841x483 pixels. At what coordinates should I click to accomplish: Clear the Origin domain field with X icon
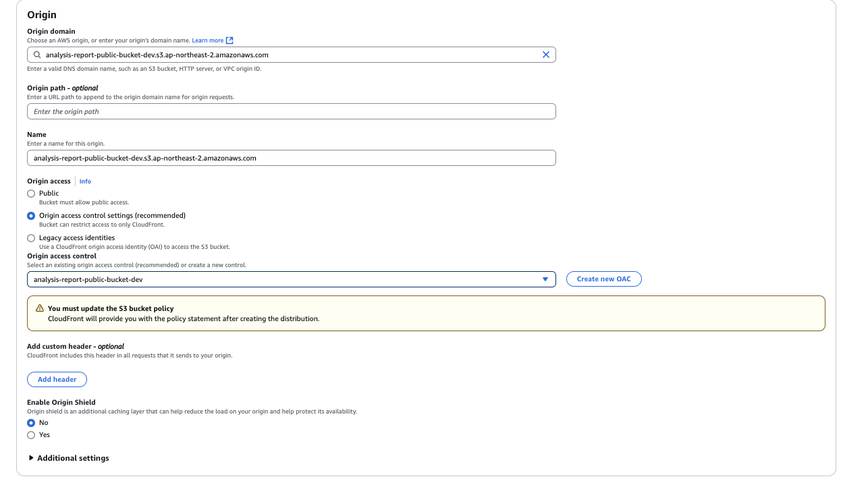click(546, 55)
